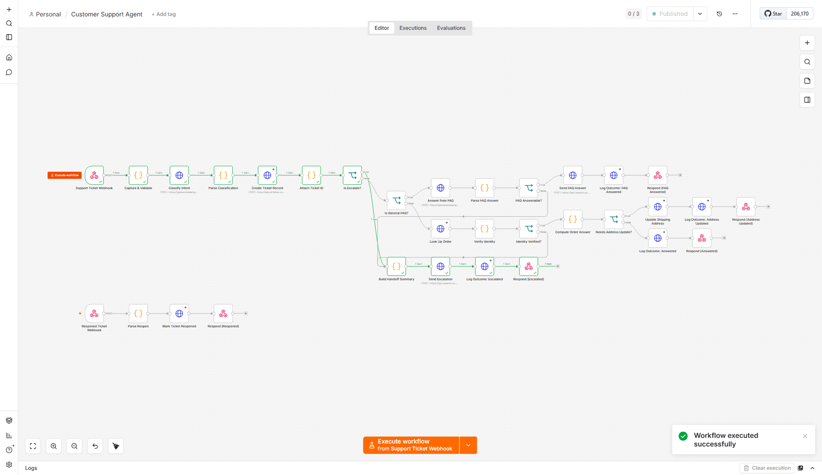Open the Classify Intent HTTP node

point(179,175)
